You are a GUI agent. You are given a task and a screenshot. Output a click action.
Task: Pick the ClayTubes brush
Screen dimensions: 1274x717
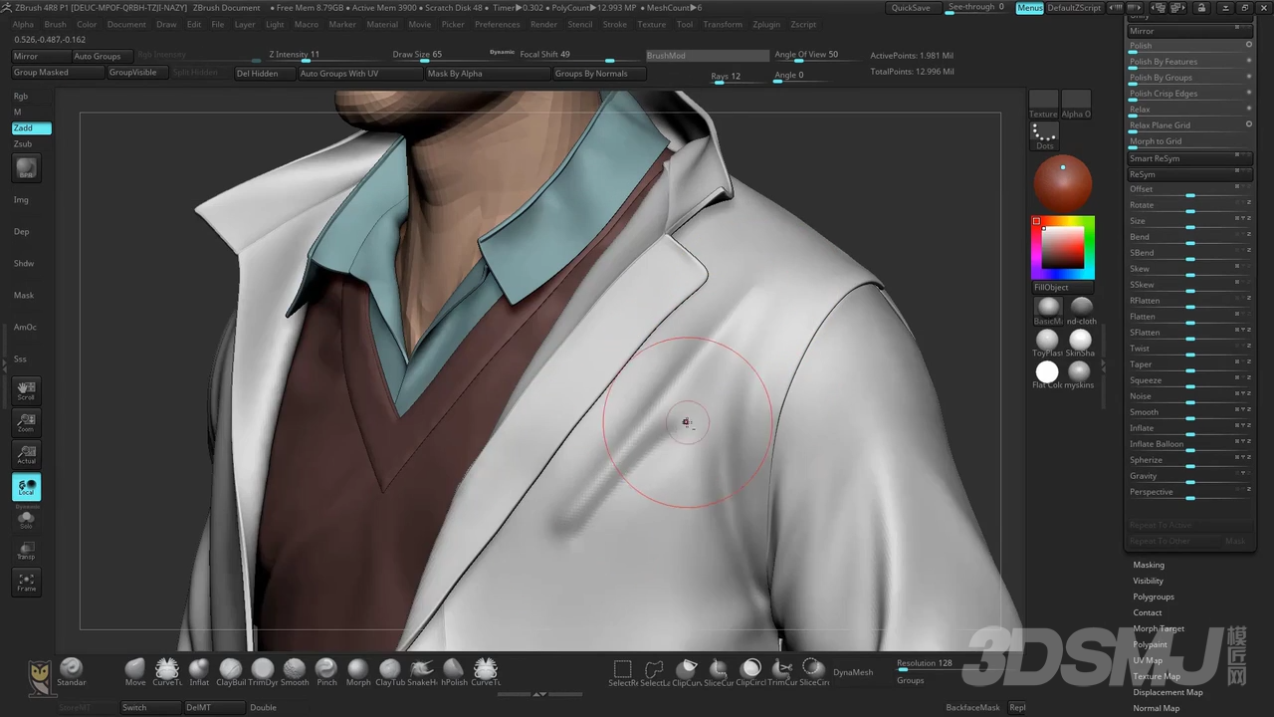click(390, 672)
